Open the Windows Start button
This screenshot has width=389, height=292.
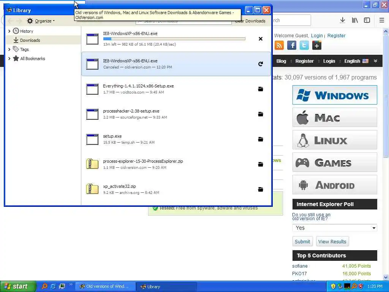pyautogui.click(x=18, y=286)
